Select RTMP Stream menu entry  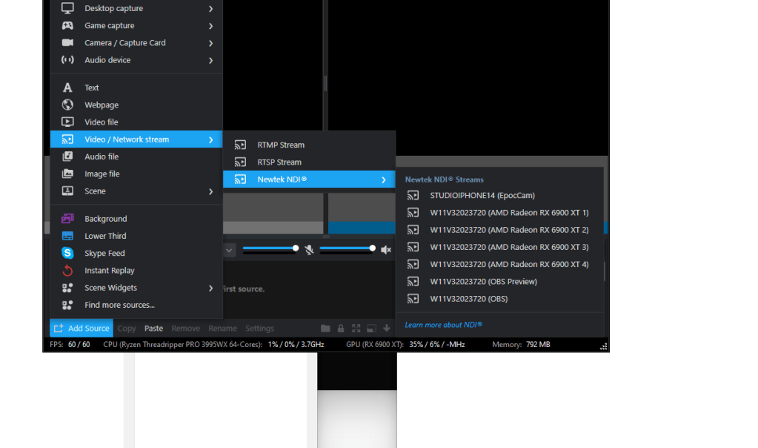[x=310, y=145]
